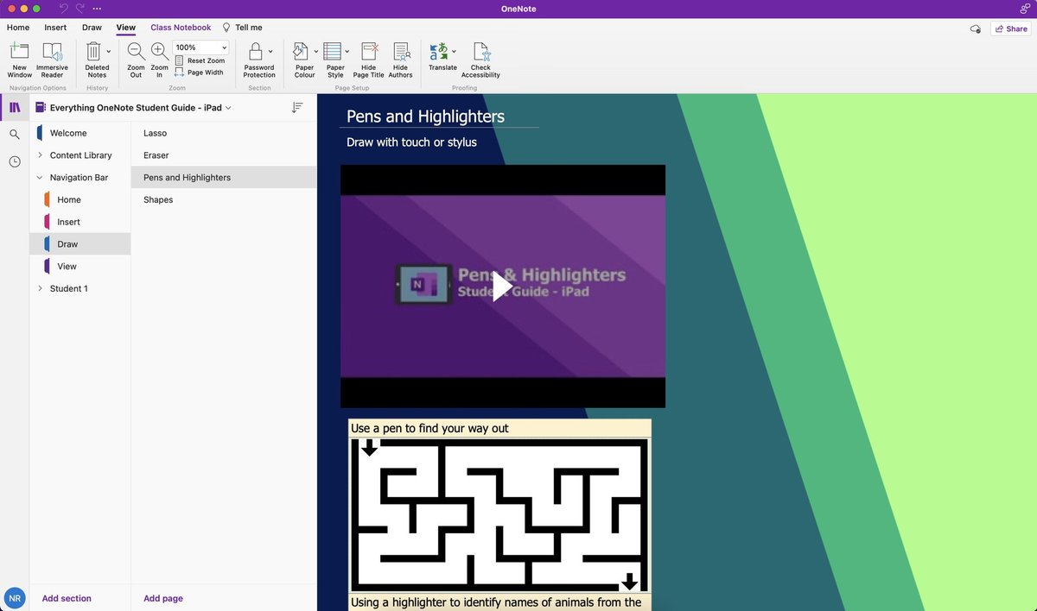Click the collaboration icon in title bar
This screenshot has height=611, width=1037.
click(1024, 8)
